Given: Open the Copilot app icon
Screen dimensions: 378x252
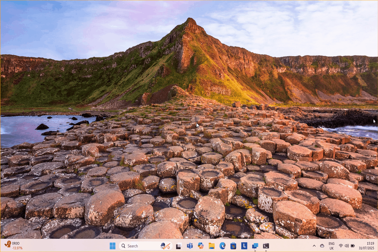Looking at the screenshot, I should point(201,246).
